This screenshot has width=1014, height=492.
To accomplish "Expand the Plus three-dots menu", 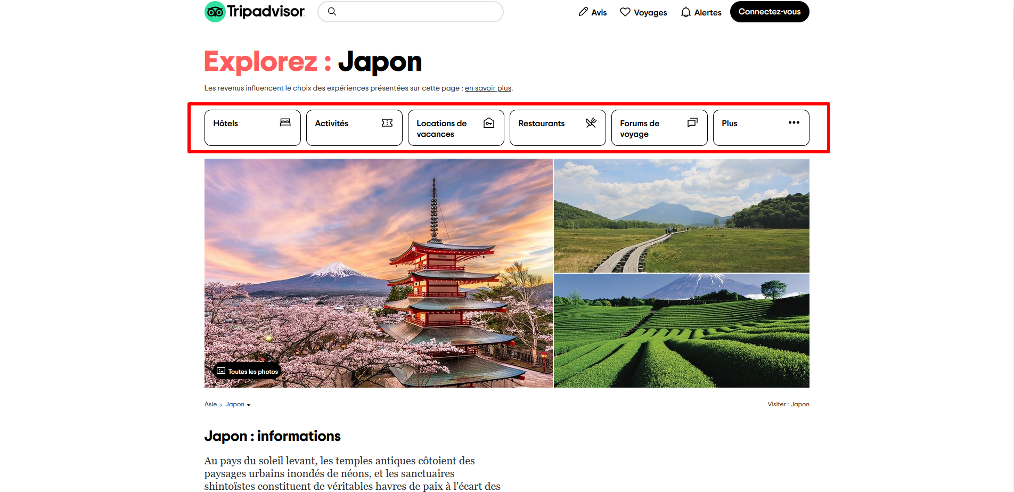I will coord(794,122).
